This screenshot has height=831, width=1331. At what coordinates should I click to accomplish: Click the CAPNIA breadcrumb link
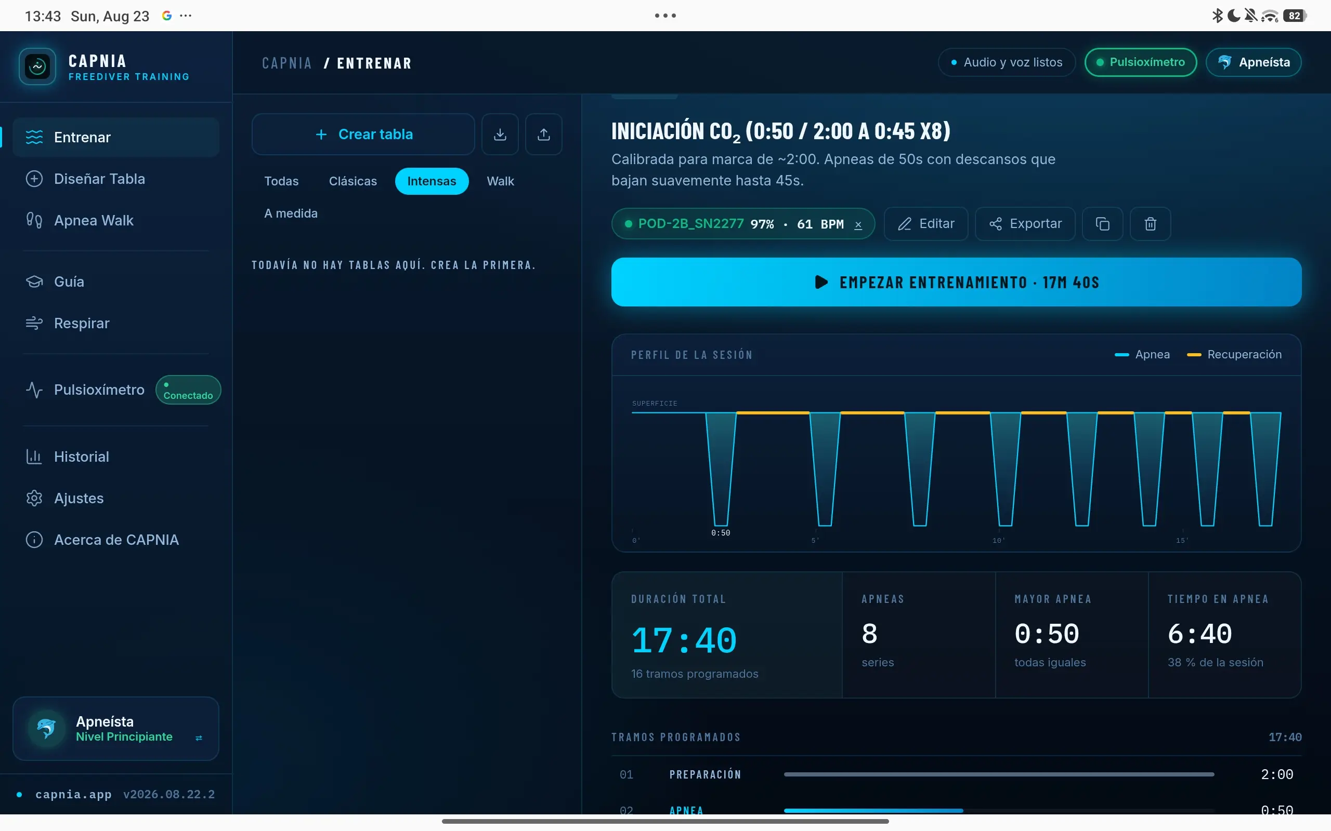tap(286, 63)
